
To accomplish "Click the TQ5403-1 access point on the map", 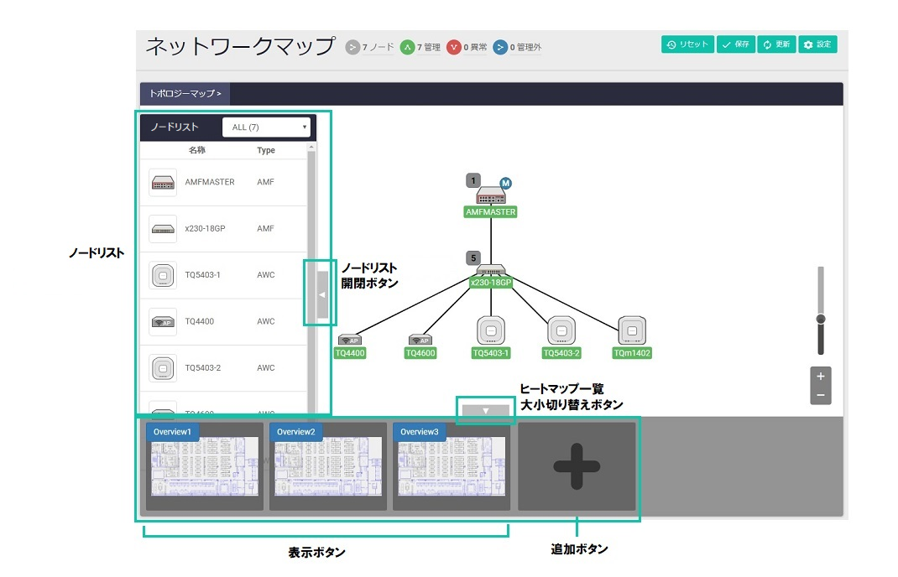I will click(x=490, y=330).
